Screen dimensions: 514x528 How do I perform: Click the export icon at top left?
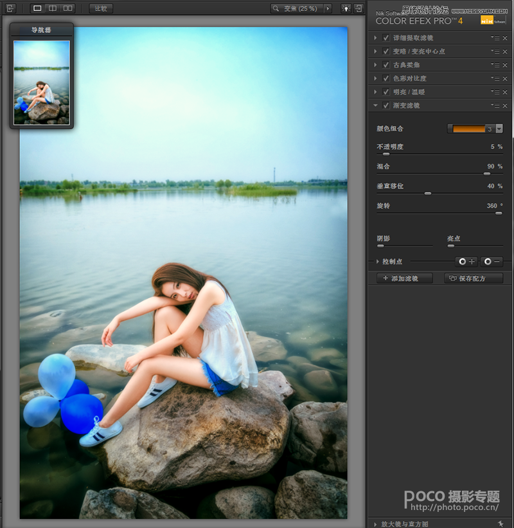click(10, 8)
